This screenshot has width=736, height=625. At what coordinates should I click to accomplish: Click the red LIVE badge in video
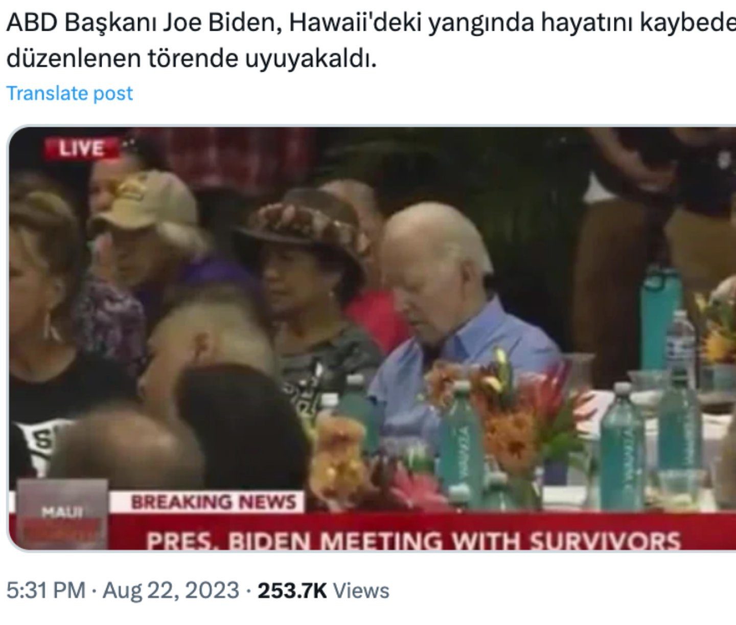pos(82,149)
